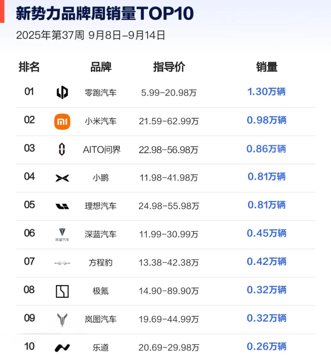Click the 指导价 column header
The width and height of the screenshot is (331, 360).
tap(169, 67)
